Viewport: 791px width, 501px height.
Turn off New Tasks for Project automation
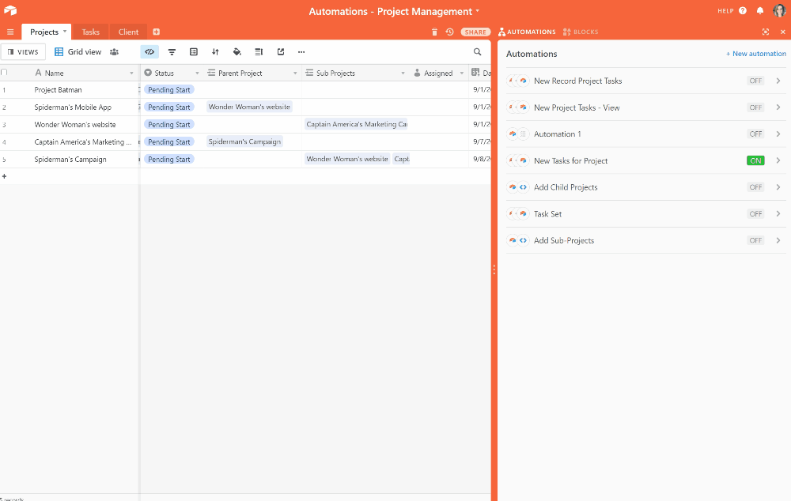pyautogui.click(x=755, y=161)
